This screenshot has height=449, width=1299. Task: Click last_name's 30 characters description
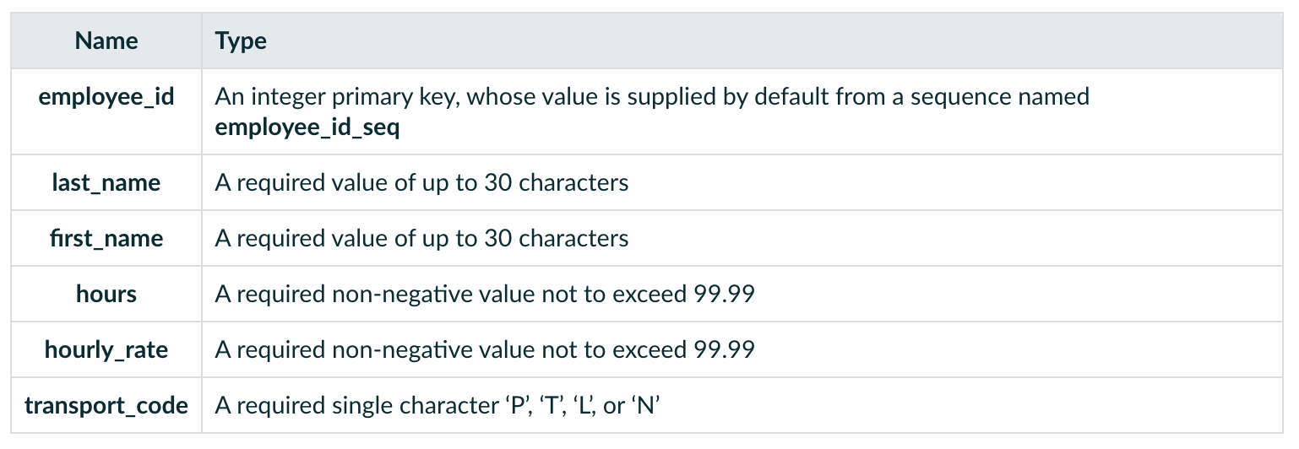(x=421, y=182)
